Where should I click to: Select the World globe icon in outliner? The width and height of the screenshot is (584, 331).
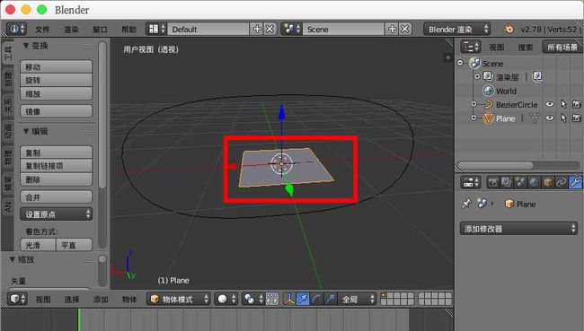pyautogui.click(x=488, y=91)
